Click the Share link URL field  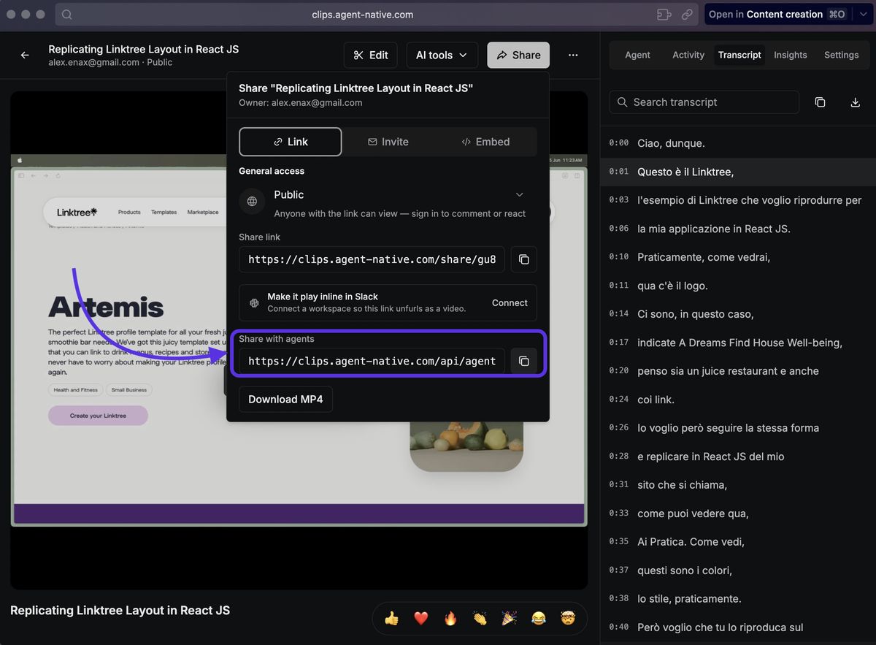372,259
